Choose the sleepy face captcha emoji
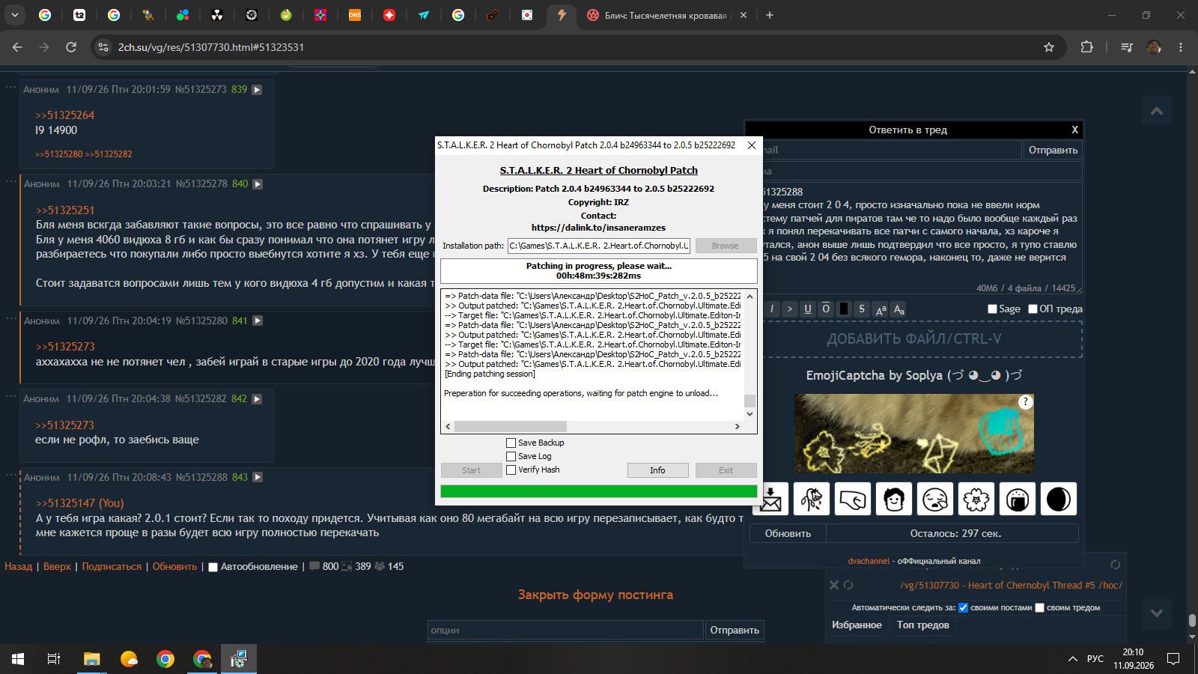 tap(935, 499)
